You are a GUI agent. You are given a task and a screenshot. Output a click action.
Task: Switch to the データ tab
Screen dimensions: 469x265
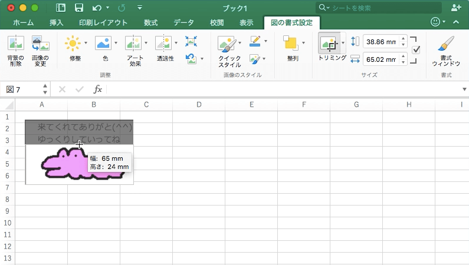tap(183, 23)
